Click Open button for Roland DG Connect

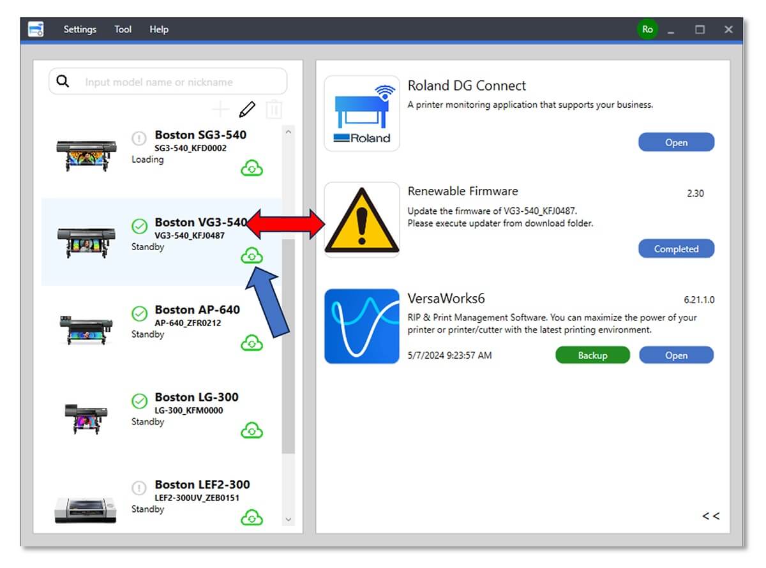(x=677, y=142)
